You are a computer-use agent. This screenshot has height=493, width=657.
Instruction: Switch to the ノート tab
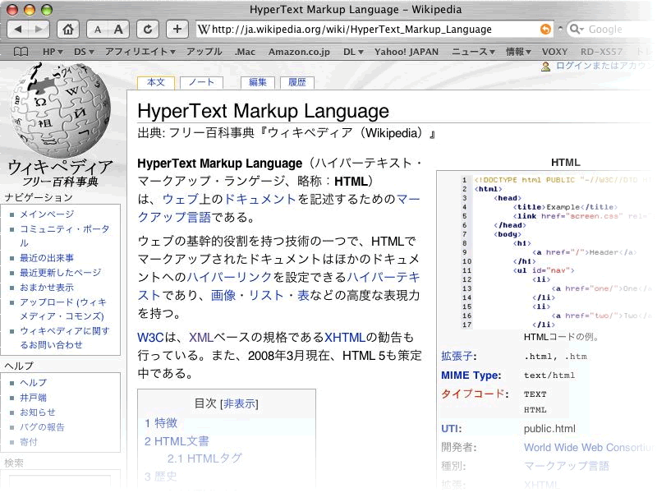(201, 82)
